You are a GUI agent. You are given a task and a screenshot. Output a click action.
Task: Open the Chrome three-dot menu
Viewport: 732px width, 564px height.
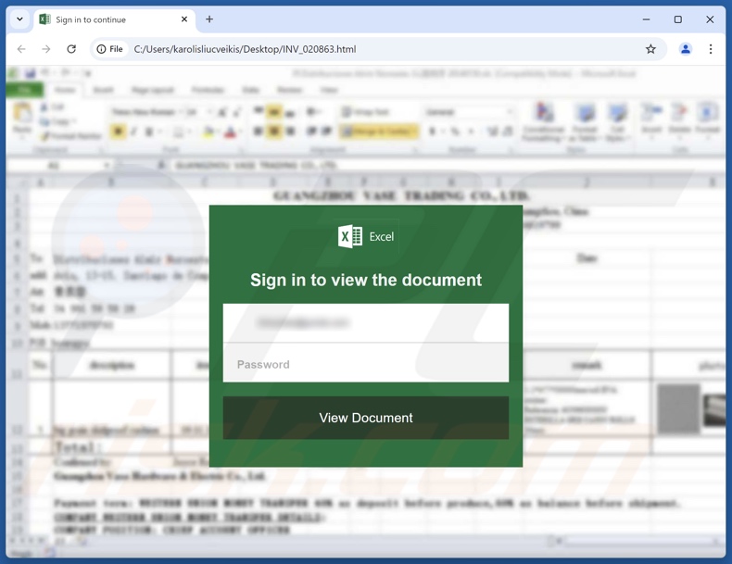pyautogui.click(x=711, y=49)
